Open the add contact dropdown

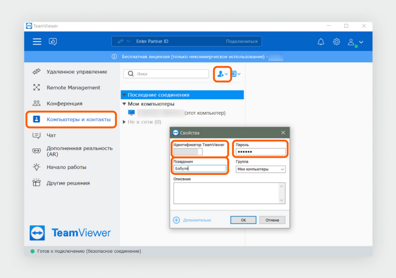click(223, 74)
